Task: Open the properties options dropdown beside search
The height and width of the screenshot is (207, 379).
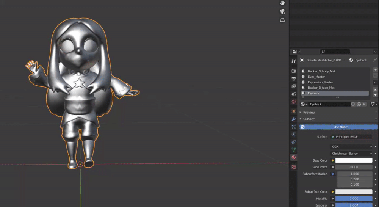Action: pyautogui.click(x=375, y=52)
